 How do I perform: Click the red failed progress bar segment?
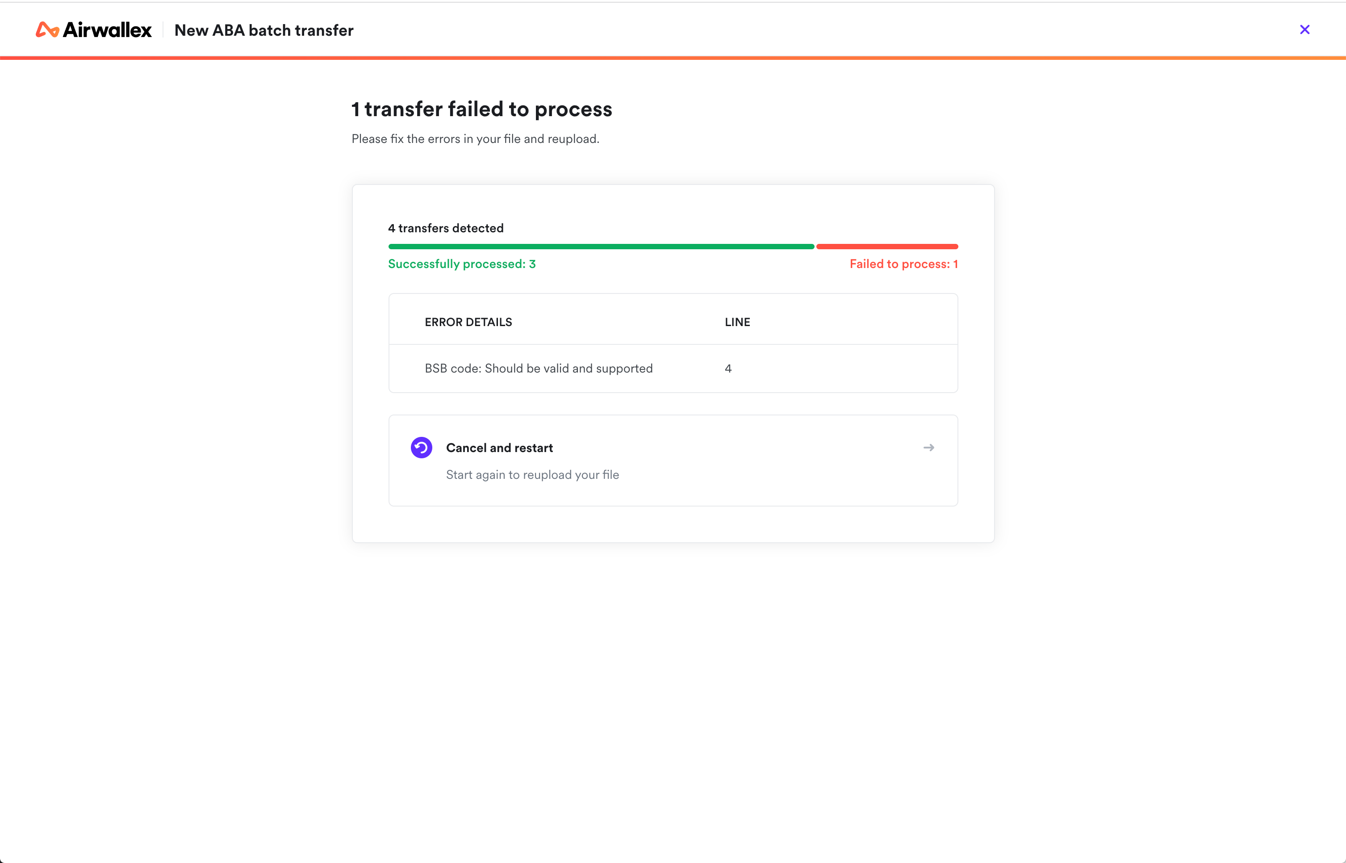(887, 247)
